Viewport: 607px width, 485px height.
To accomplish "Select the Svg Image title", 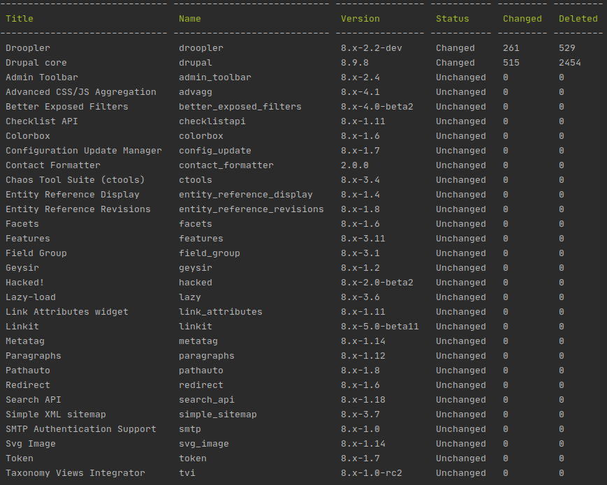I will [x=31, y=445].
